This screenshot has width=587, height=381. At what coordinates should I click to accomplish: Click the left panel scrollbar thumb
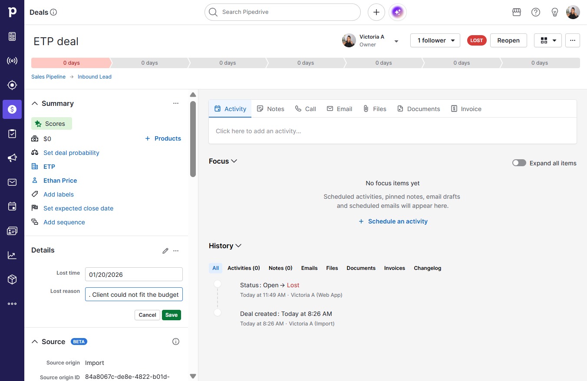(193, 139)
